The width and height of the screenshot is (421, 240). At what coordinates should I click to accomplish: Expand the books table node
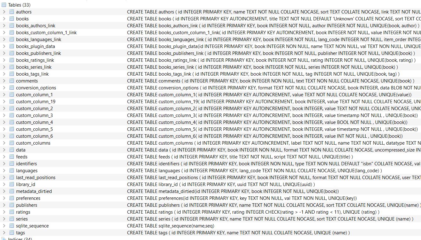(x=4, y=19)
